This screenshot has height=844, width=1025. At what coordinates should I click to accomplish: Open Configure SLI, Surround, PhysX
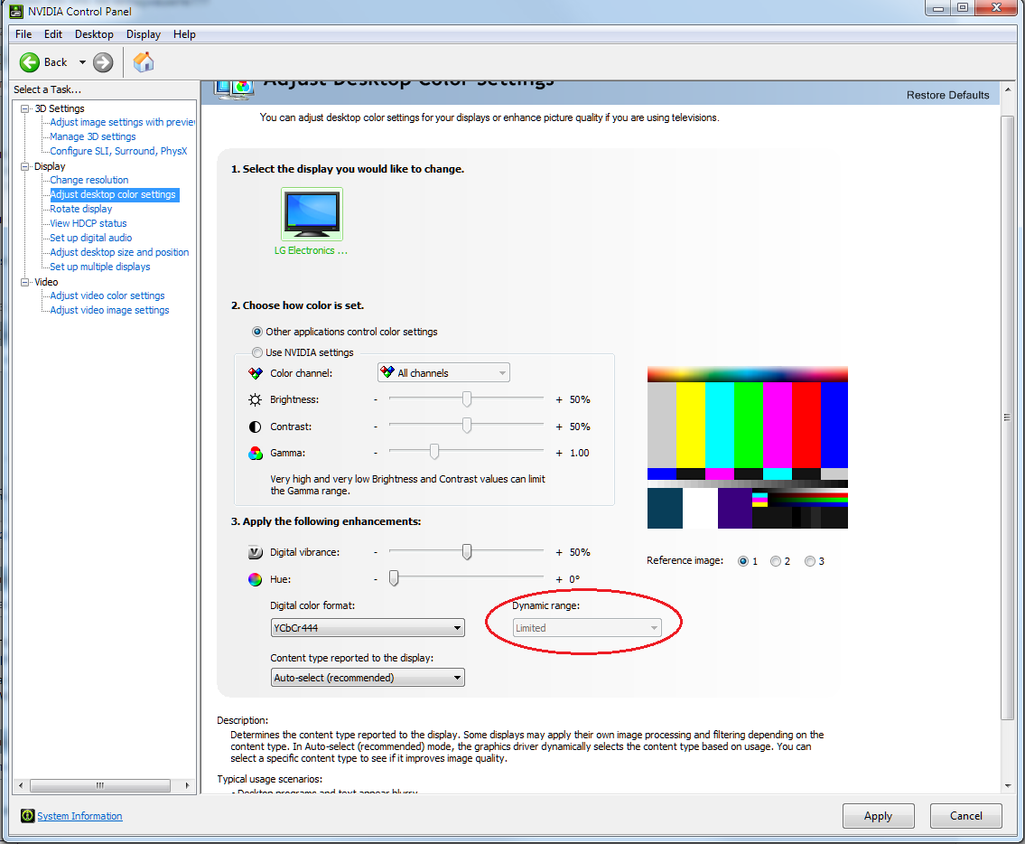pos(118,151)
